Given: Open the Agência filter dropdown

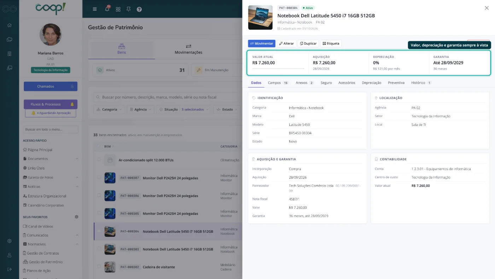Looking at the screenshot, I should [140, 109].
